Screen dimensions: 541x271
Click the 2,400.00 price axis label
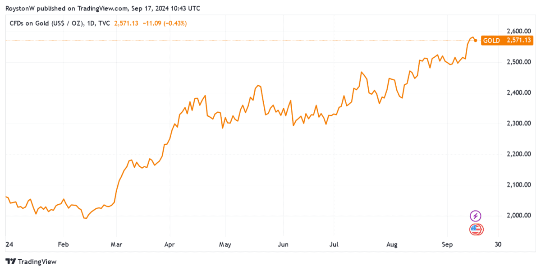pyautogui.click(x=518, y=93)
